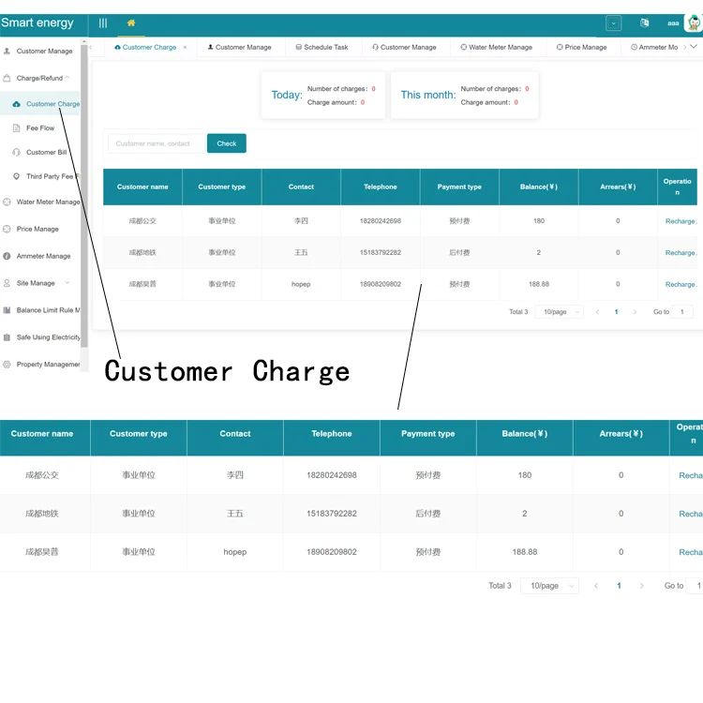Go to next page in lower pagination
703x703 pixels.
641,586
